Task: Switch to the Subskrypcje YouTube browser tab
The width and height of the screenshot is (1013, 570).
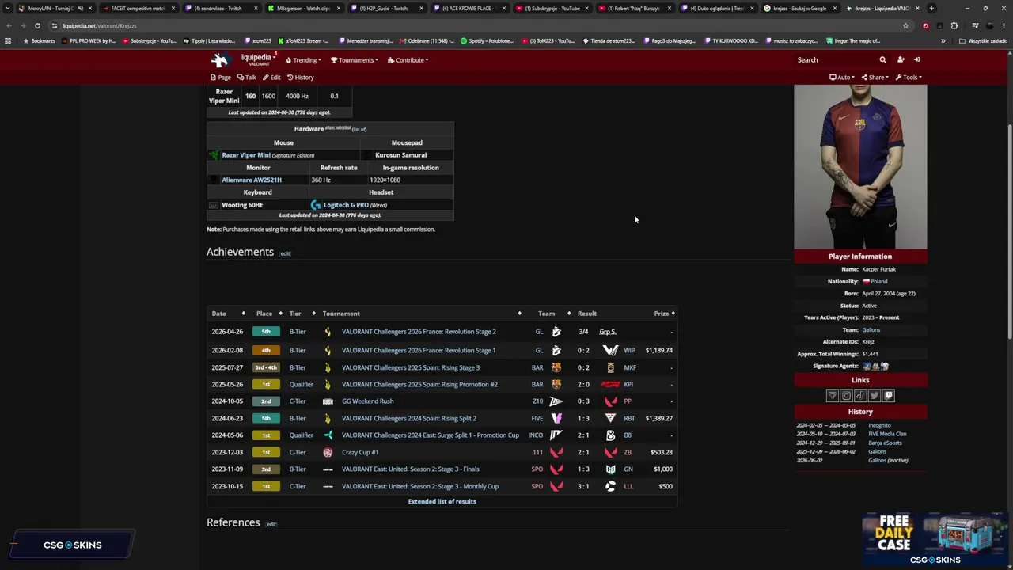Action: (x=552, y=9)
